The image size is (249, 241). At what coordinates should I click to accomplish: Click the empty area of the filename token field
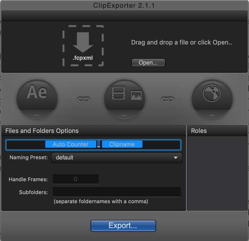pyautogui.click(x=161, y=145)
